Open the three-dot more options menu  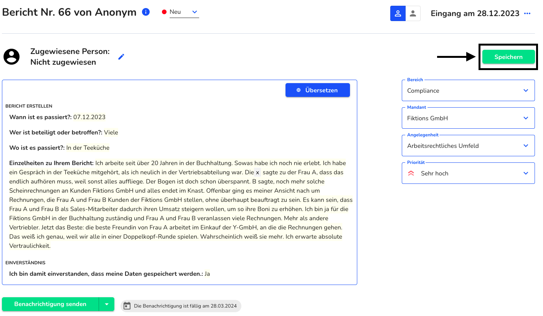527,14
